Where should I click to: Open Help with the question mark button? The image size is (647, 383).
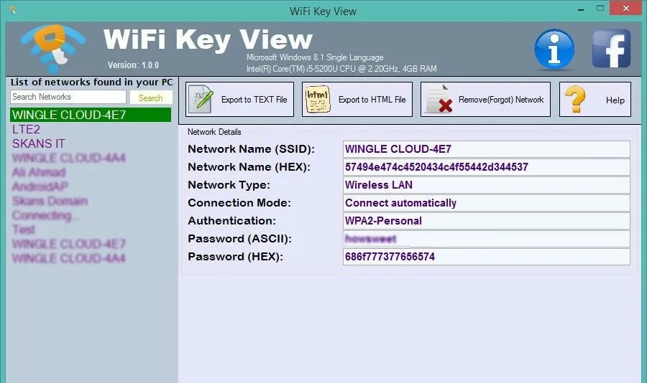pyautogui.click(x=595, y=99)
